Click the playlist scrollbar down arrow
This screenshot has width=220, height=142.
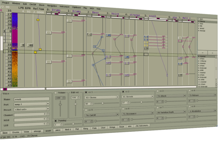click(x=216, y=86)
